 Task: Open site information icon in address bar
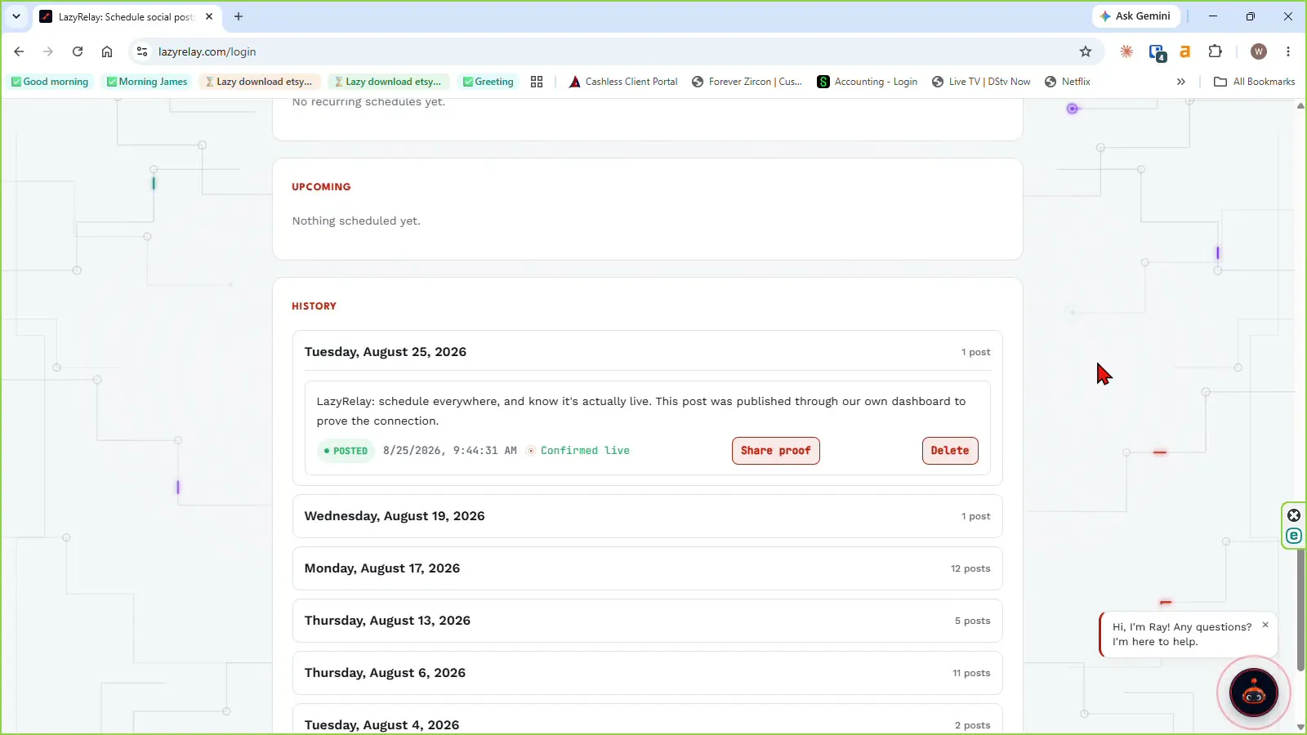click(x=142, y=51)
